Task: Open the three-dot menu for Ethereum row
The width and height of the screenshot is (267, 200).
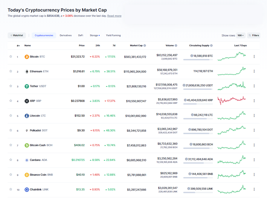Action: click(254, 71)
